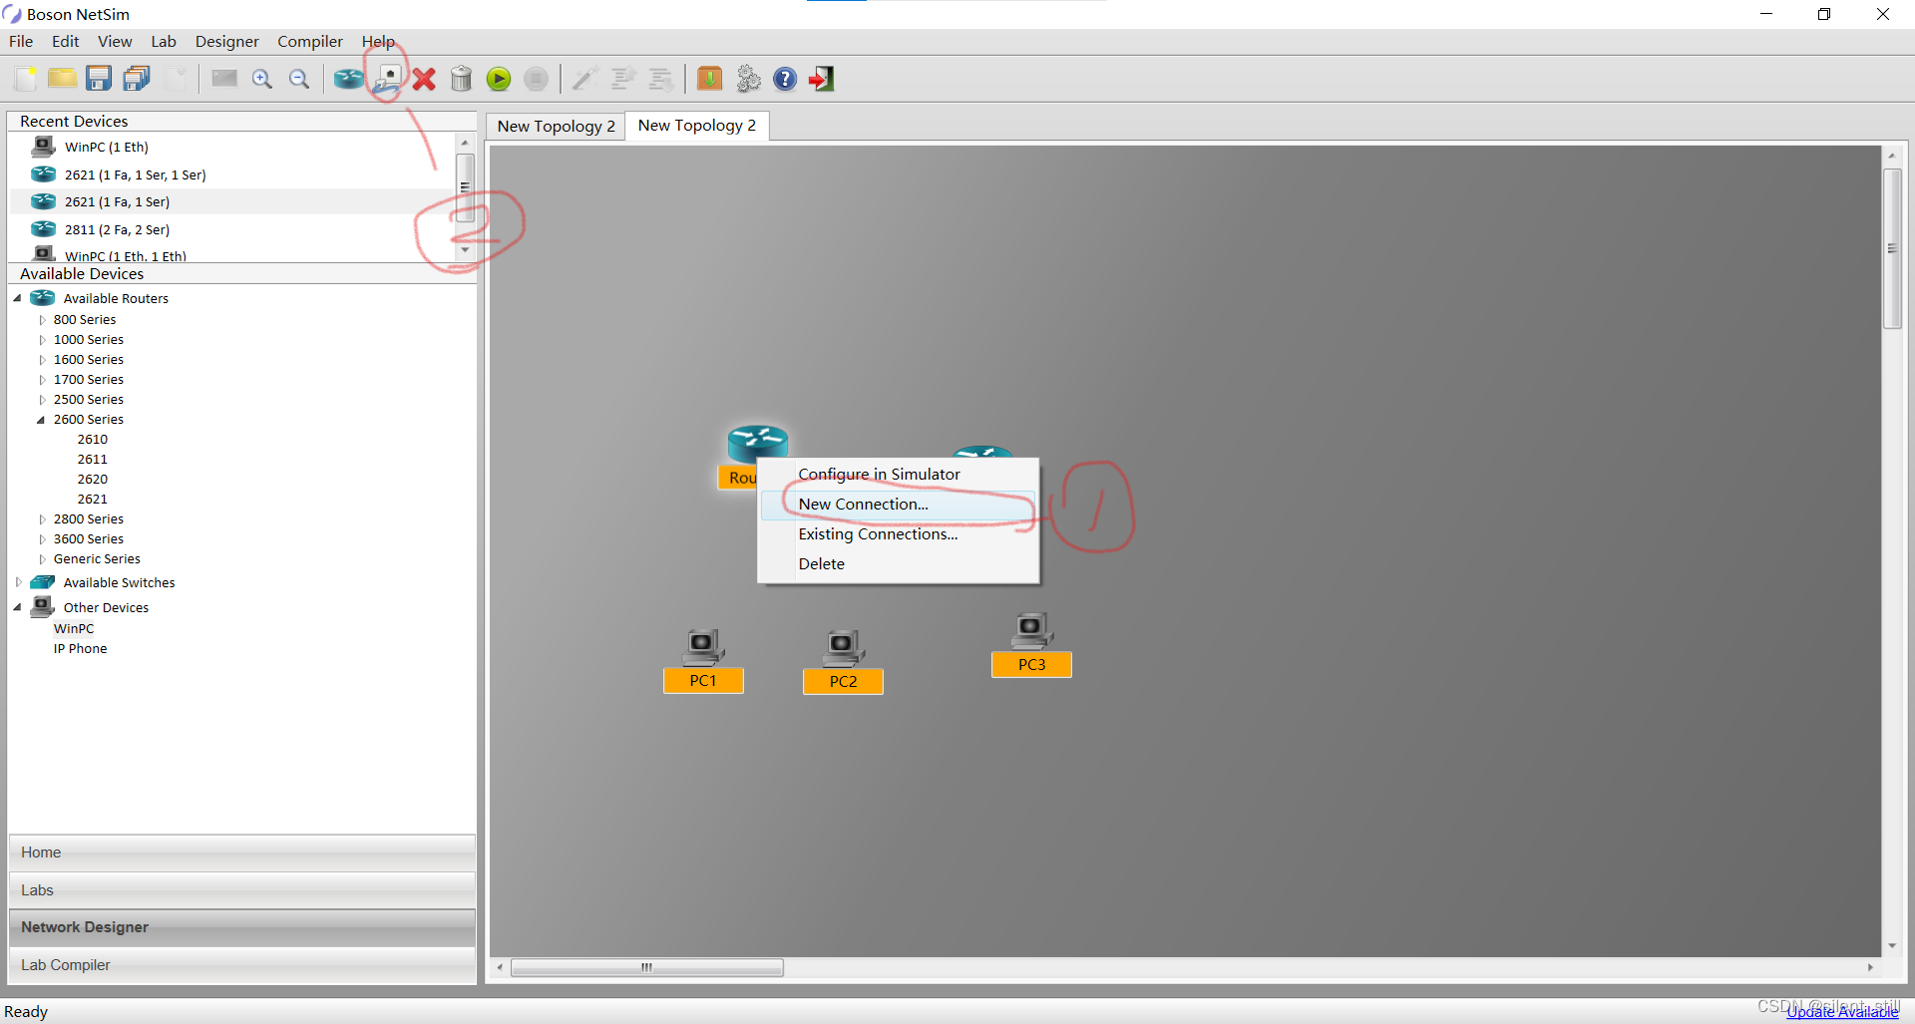1915x1024 pixels.
Task: Expand the Generic Series node
Action: pos(42,559)
